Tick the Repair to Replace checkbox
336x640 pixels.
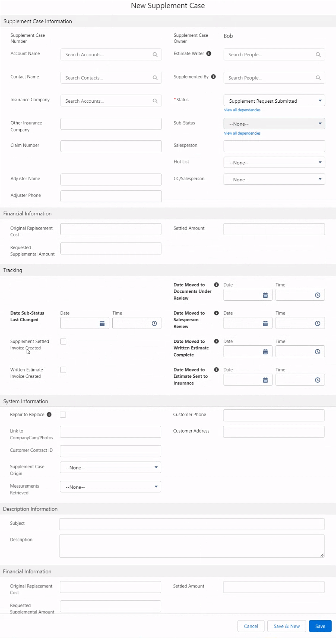click(x=63, y=414)
